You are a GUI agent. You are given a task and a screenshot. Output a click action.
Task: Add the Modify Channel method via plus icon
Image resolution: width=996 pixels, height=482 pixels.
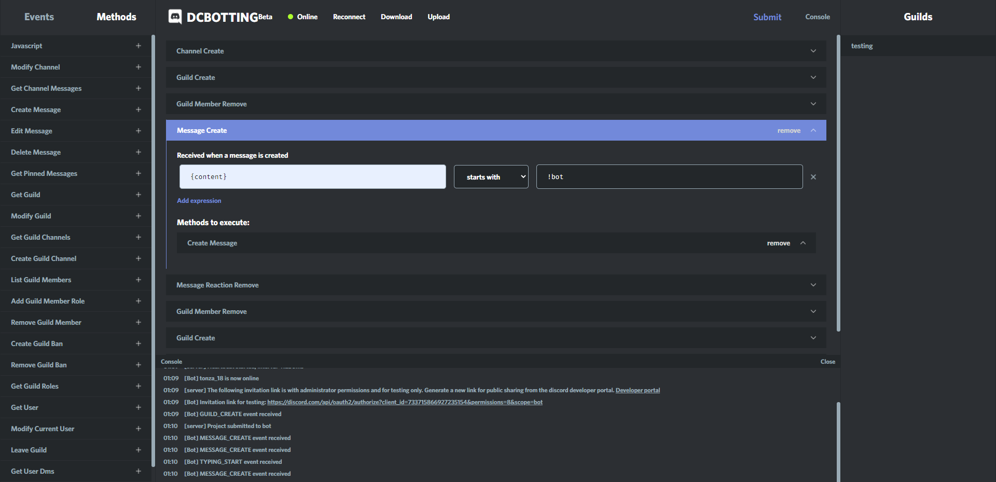(139, 67)
